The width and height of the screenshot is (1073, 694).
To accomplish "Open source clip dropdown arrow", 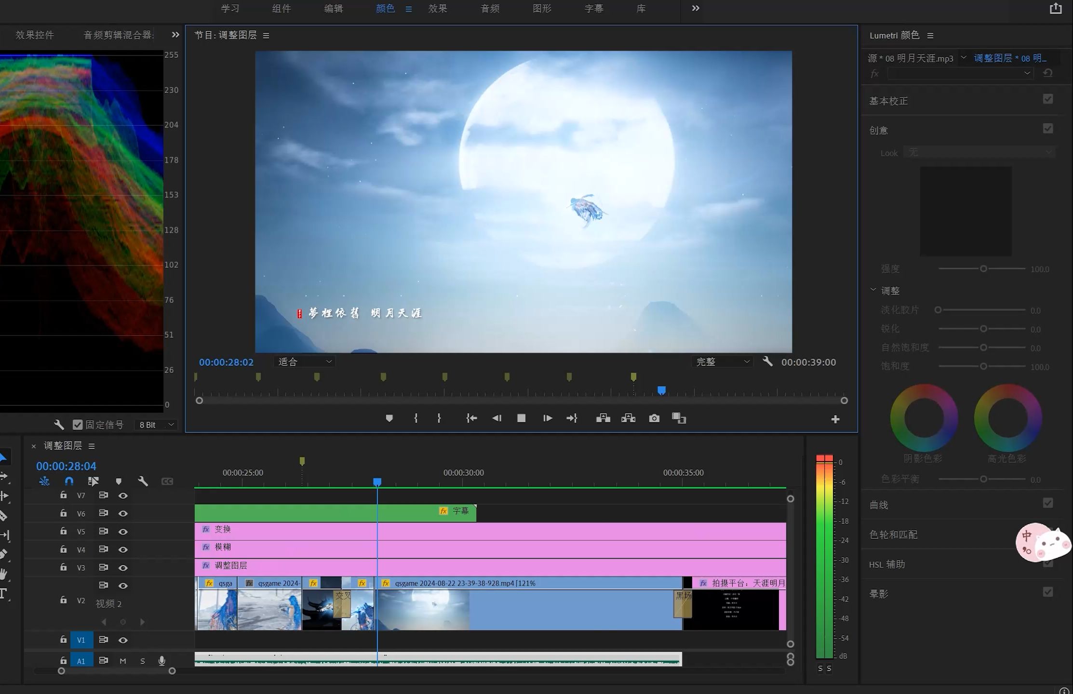I will (x=963, y=57).
